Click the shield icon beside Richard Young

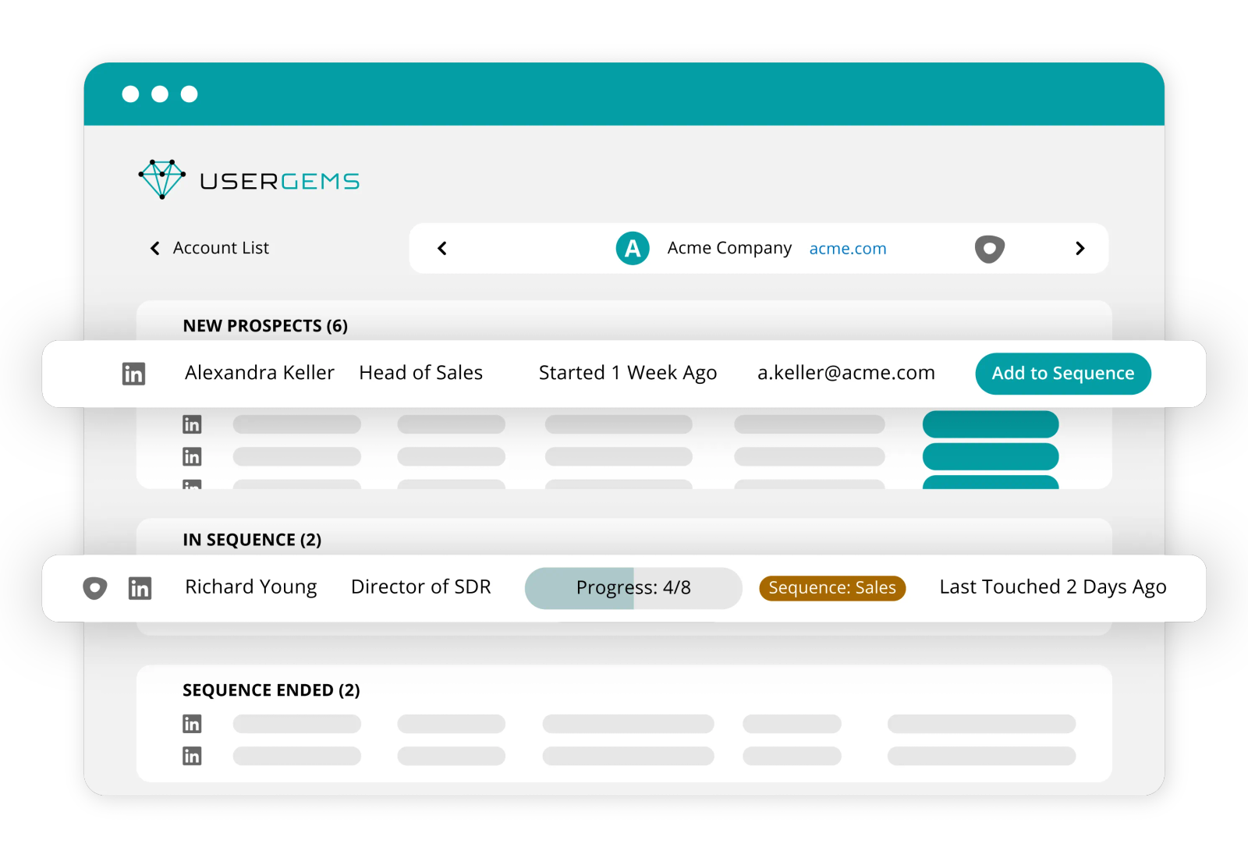click(95, 588)
